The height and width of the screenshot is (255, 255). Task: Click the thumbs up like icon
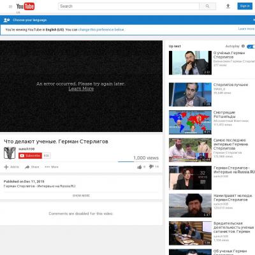pyautogui.click(x=140, y=167)
